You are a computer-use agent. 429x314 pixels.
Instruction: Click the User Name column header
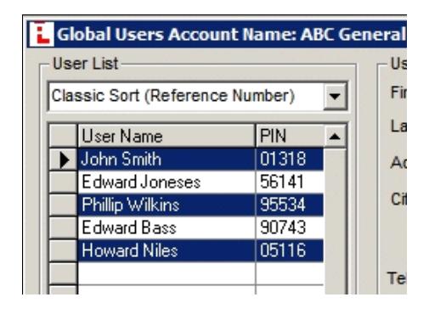167,137
